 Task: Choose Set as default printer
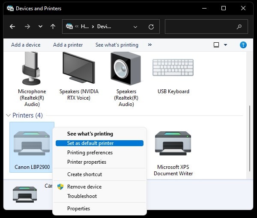point(100,143)
